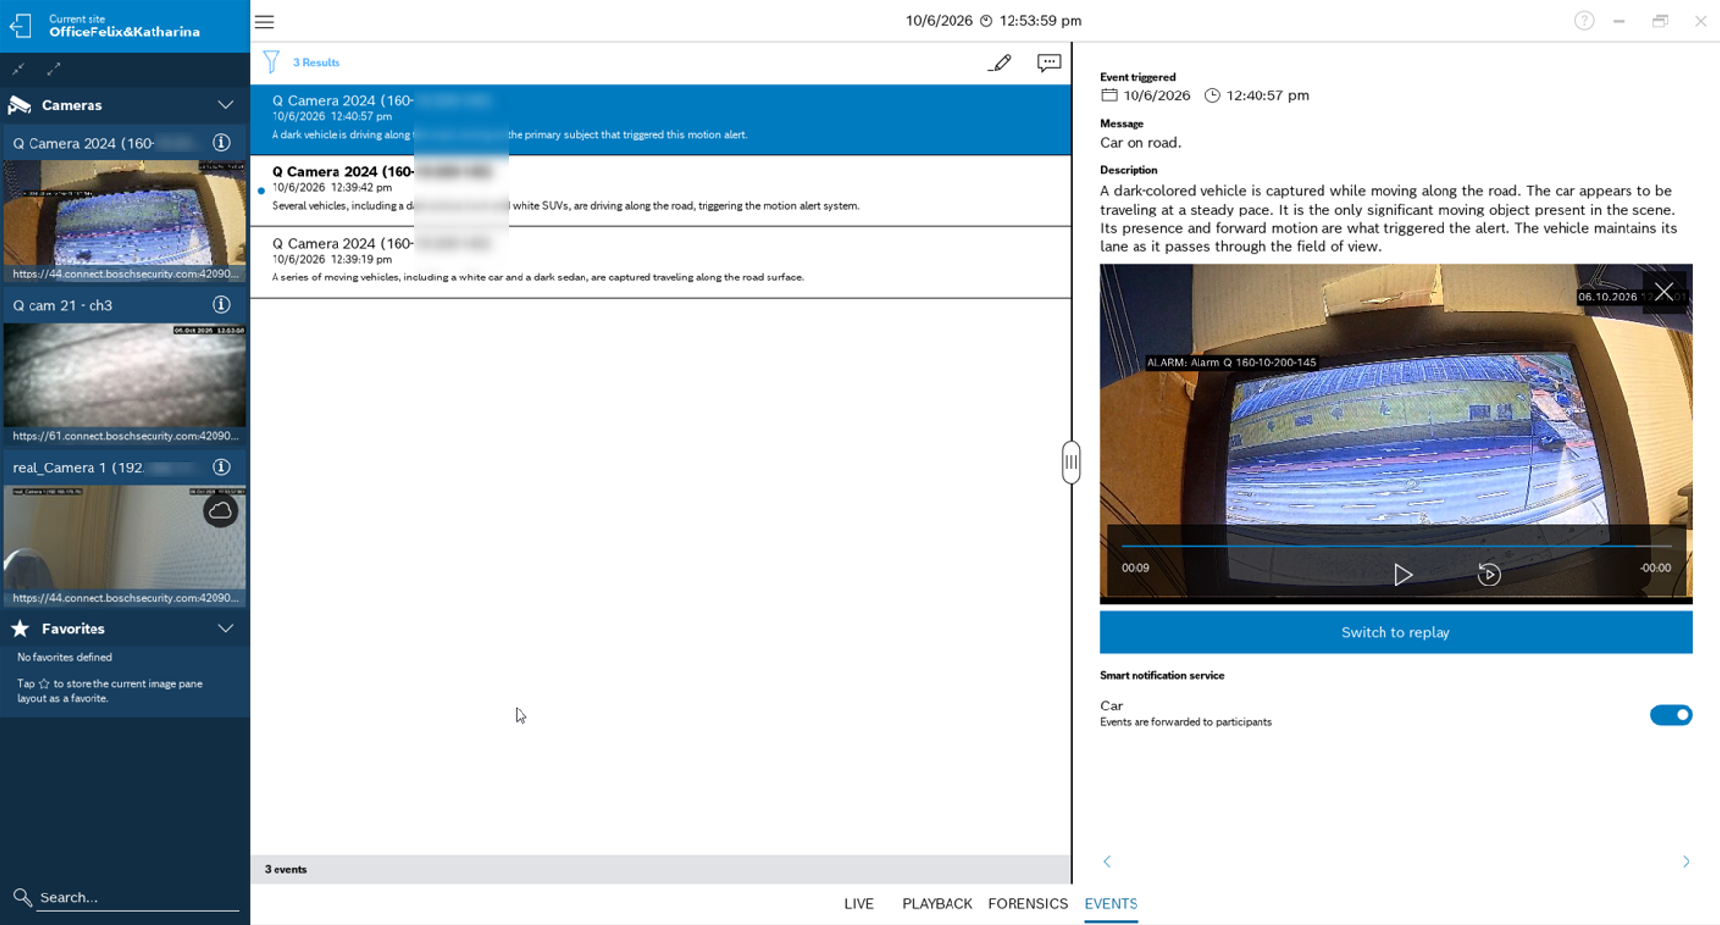Image resolution: width=1720 pixels, height=925 pixels.
Task: Click the 3 Results filter link
Action: coord(316,62)
